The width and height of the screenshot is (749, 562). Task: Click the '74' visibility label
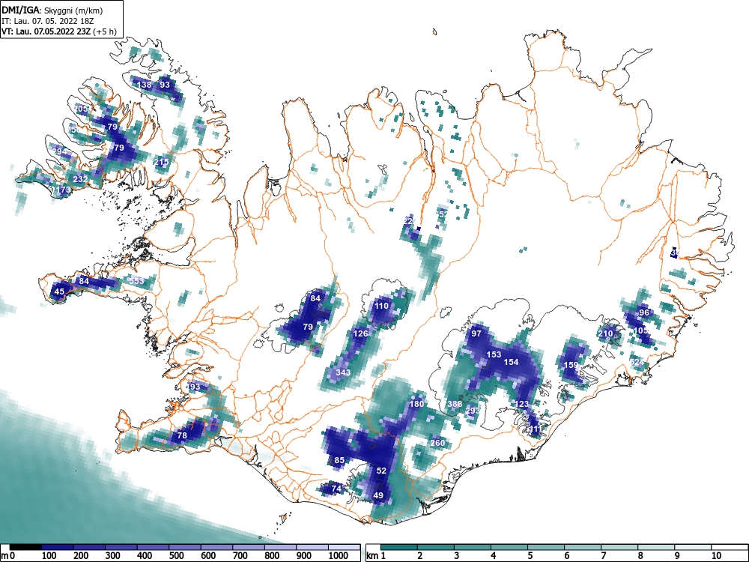coord(337,489)
